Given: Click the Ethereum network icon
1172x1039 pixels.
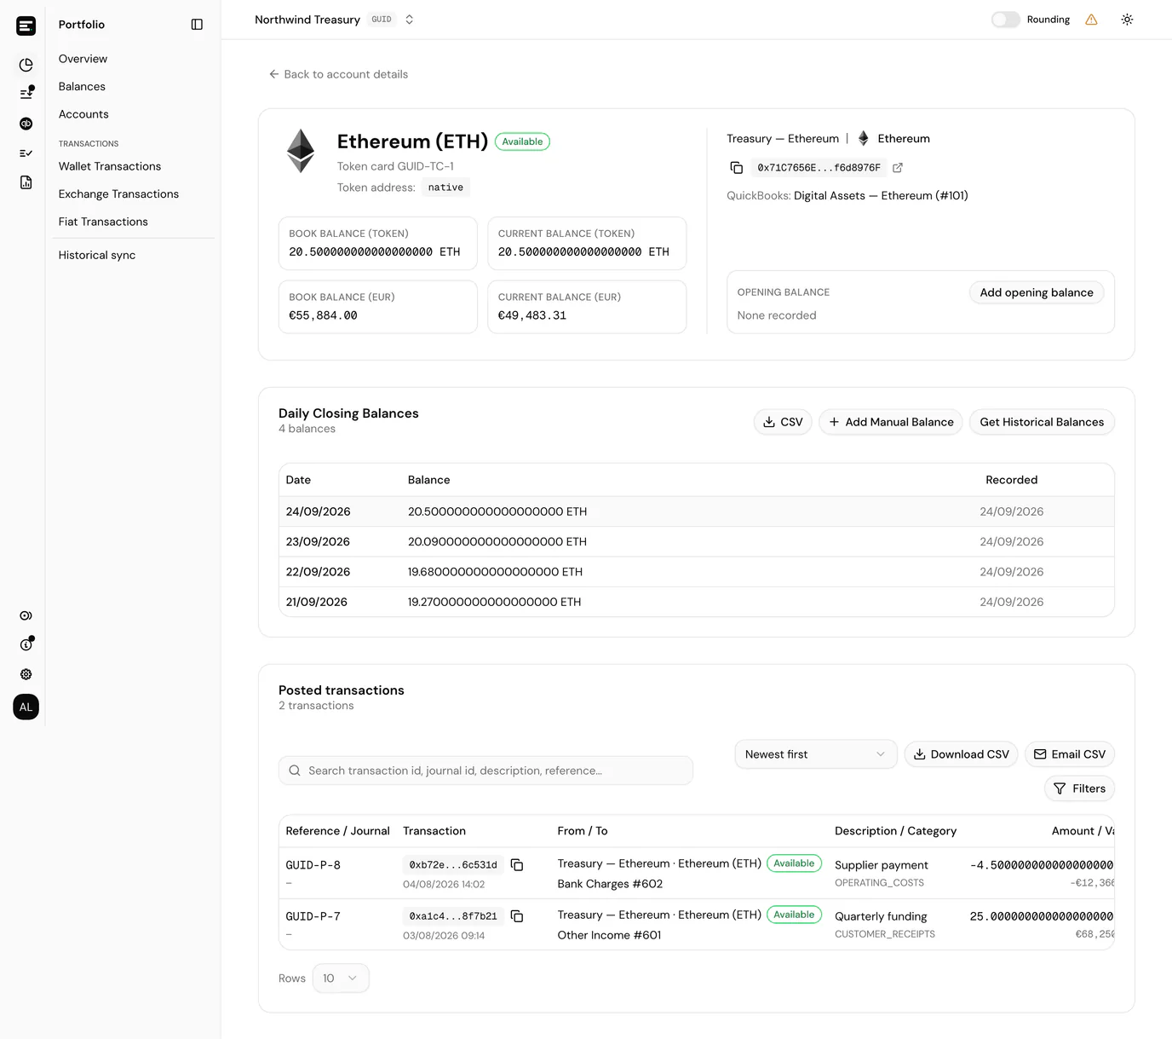Looking at the screenshot, I should coord(864,139).
